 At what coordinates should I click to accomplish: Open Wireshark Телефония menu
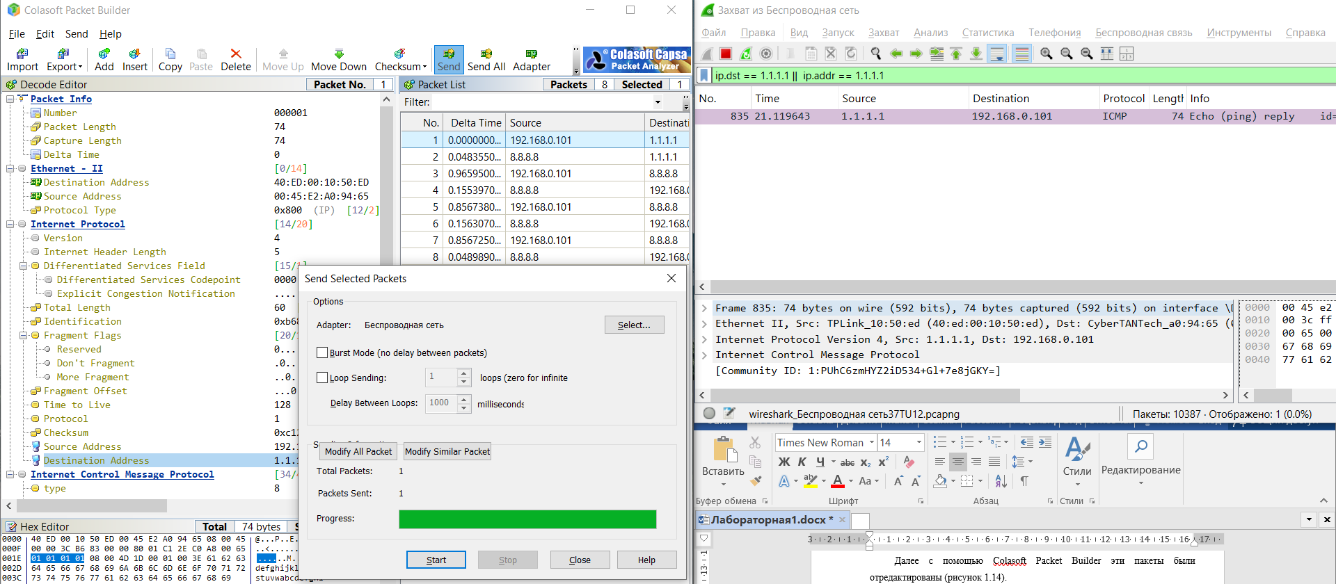[x=1055, y=33]
